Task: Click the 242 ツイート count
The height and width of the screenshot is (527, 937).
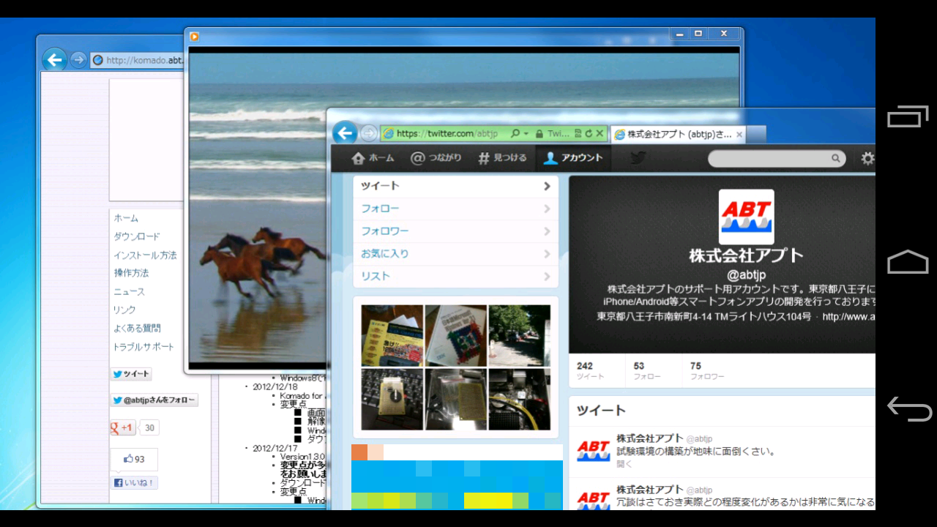Action: click(x=591, y=370)
